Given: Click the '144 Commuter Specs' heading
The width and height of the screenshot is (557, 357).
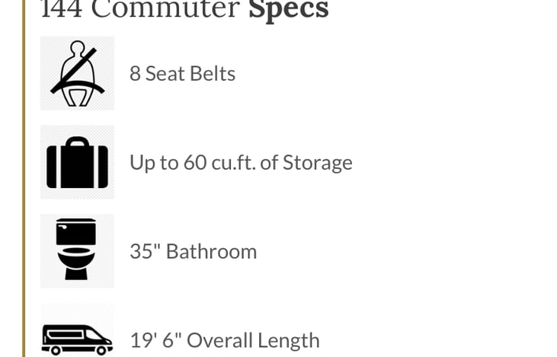Looking at the screenshot, I should pos(184,9).
